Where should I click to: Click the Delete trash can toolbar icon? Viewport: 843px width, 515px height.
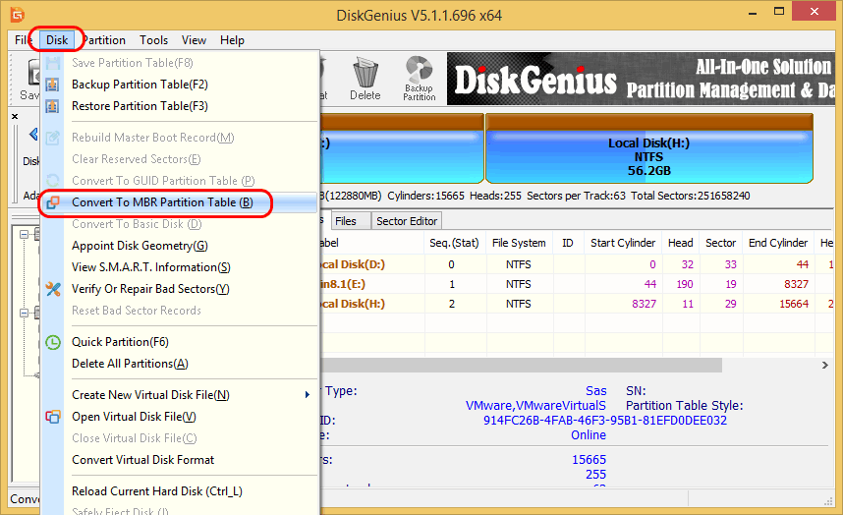[365, 77]
